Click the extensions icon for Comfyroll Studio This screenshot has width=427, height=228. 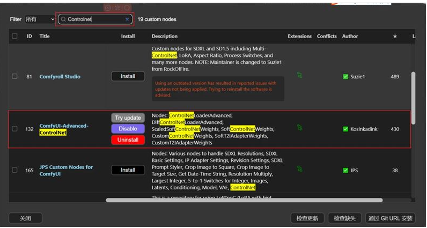click(x=299, y=76)
